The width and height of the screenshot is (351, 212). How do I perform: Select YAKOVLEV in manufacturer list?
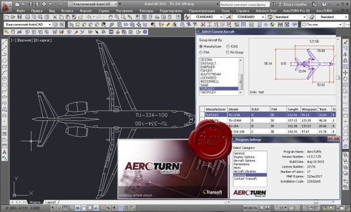(x=219, y=92)
